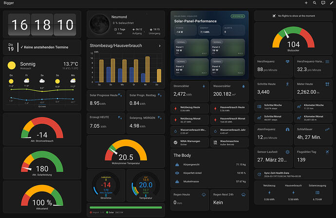
Task: Click the check icon beside NINA-Warnungen
Action: pyautogui.click(x=175, y=143)
